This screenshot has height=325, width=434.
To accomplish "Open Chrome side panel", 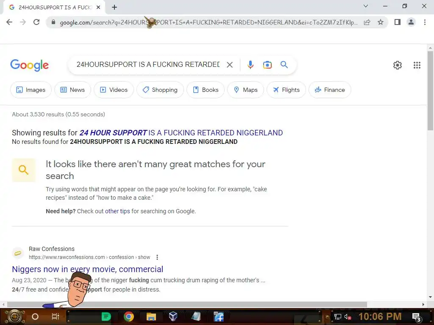I will [x=398, y=22].
